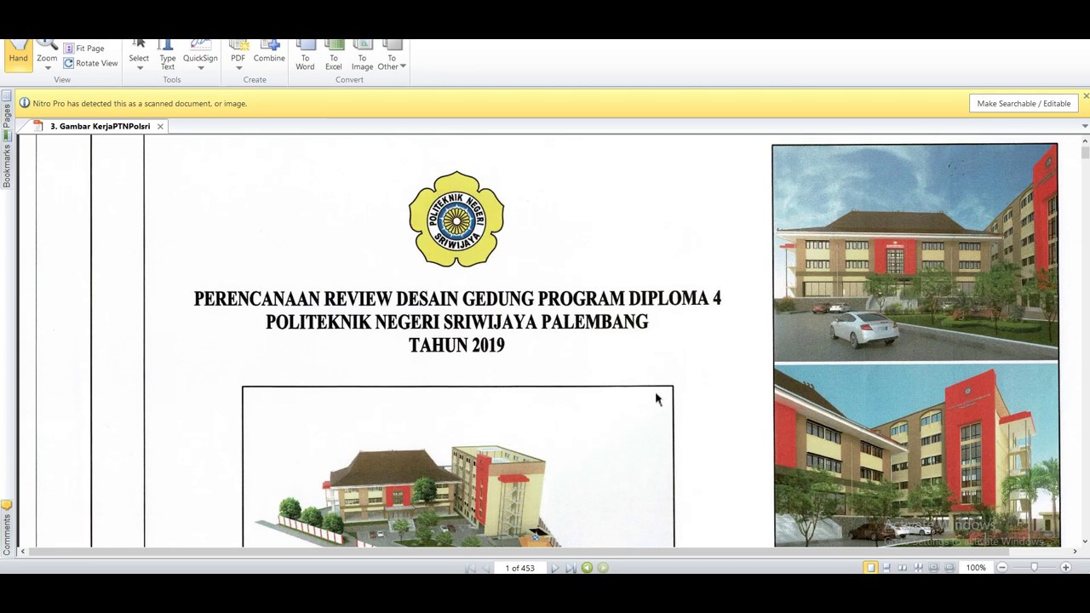Click the top building rendering image

[915, 253]
